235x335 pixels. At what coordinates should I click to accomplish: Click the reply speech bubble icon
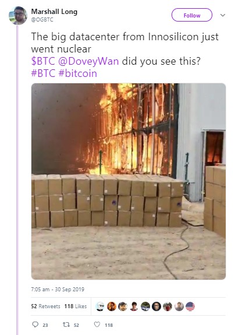coord(35,325)
